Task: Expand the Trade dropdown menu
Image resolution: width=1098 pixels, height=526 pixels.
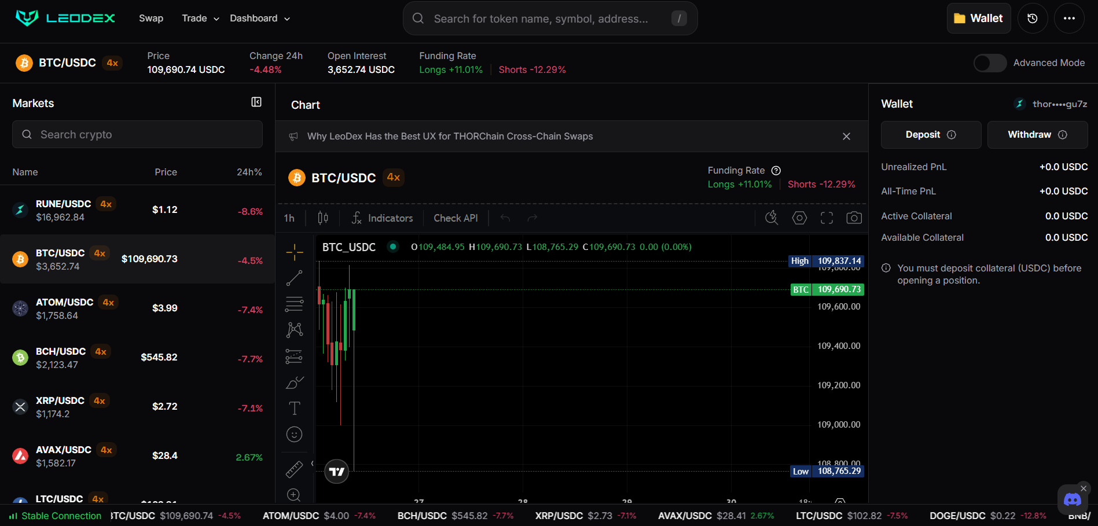Action: 200,19
